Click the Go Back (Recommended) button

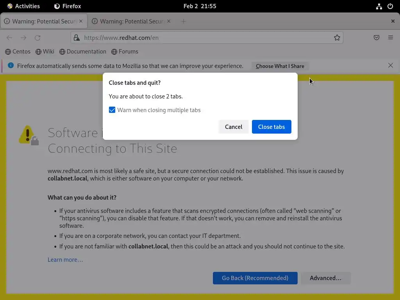255,278
